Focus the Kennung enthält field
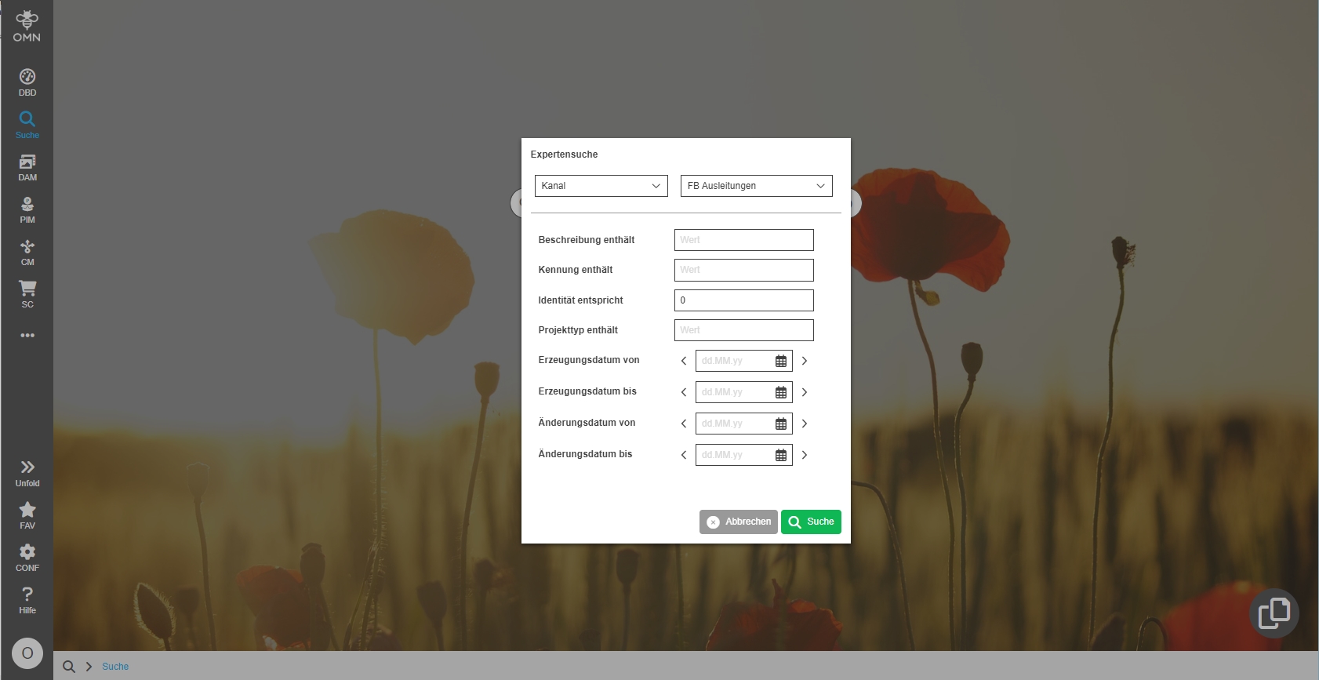Screen dimensions: 1319x680 744,270
